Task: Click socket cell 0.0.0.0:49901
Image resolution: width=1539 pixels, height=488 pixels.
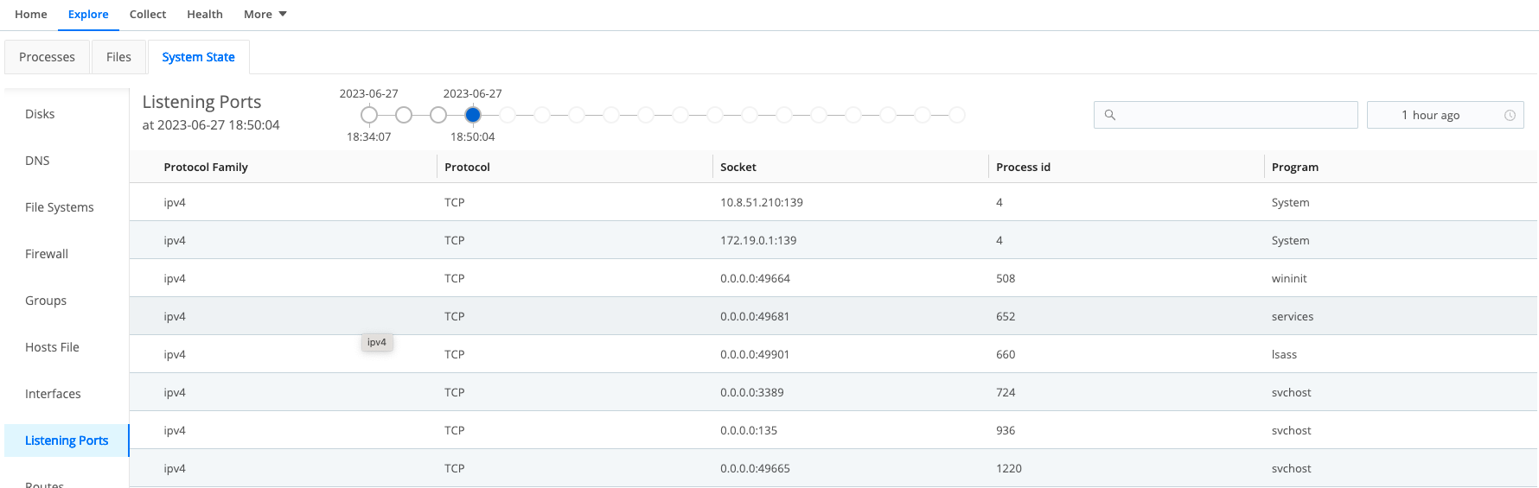Action: point(755,354)
